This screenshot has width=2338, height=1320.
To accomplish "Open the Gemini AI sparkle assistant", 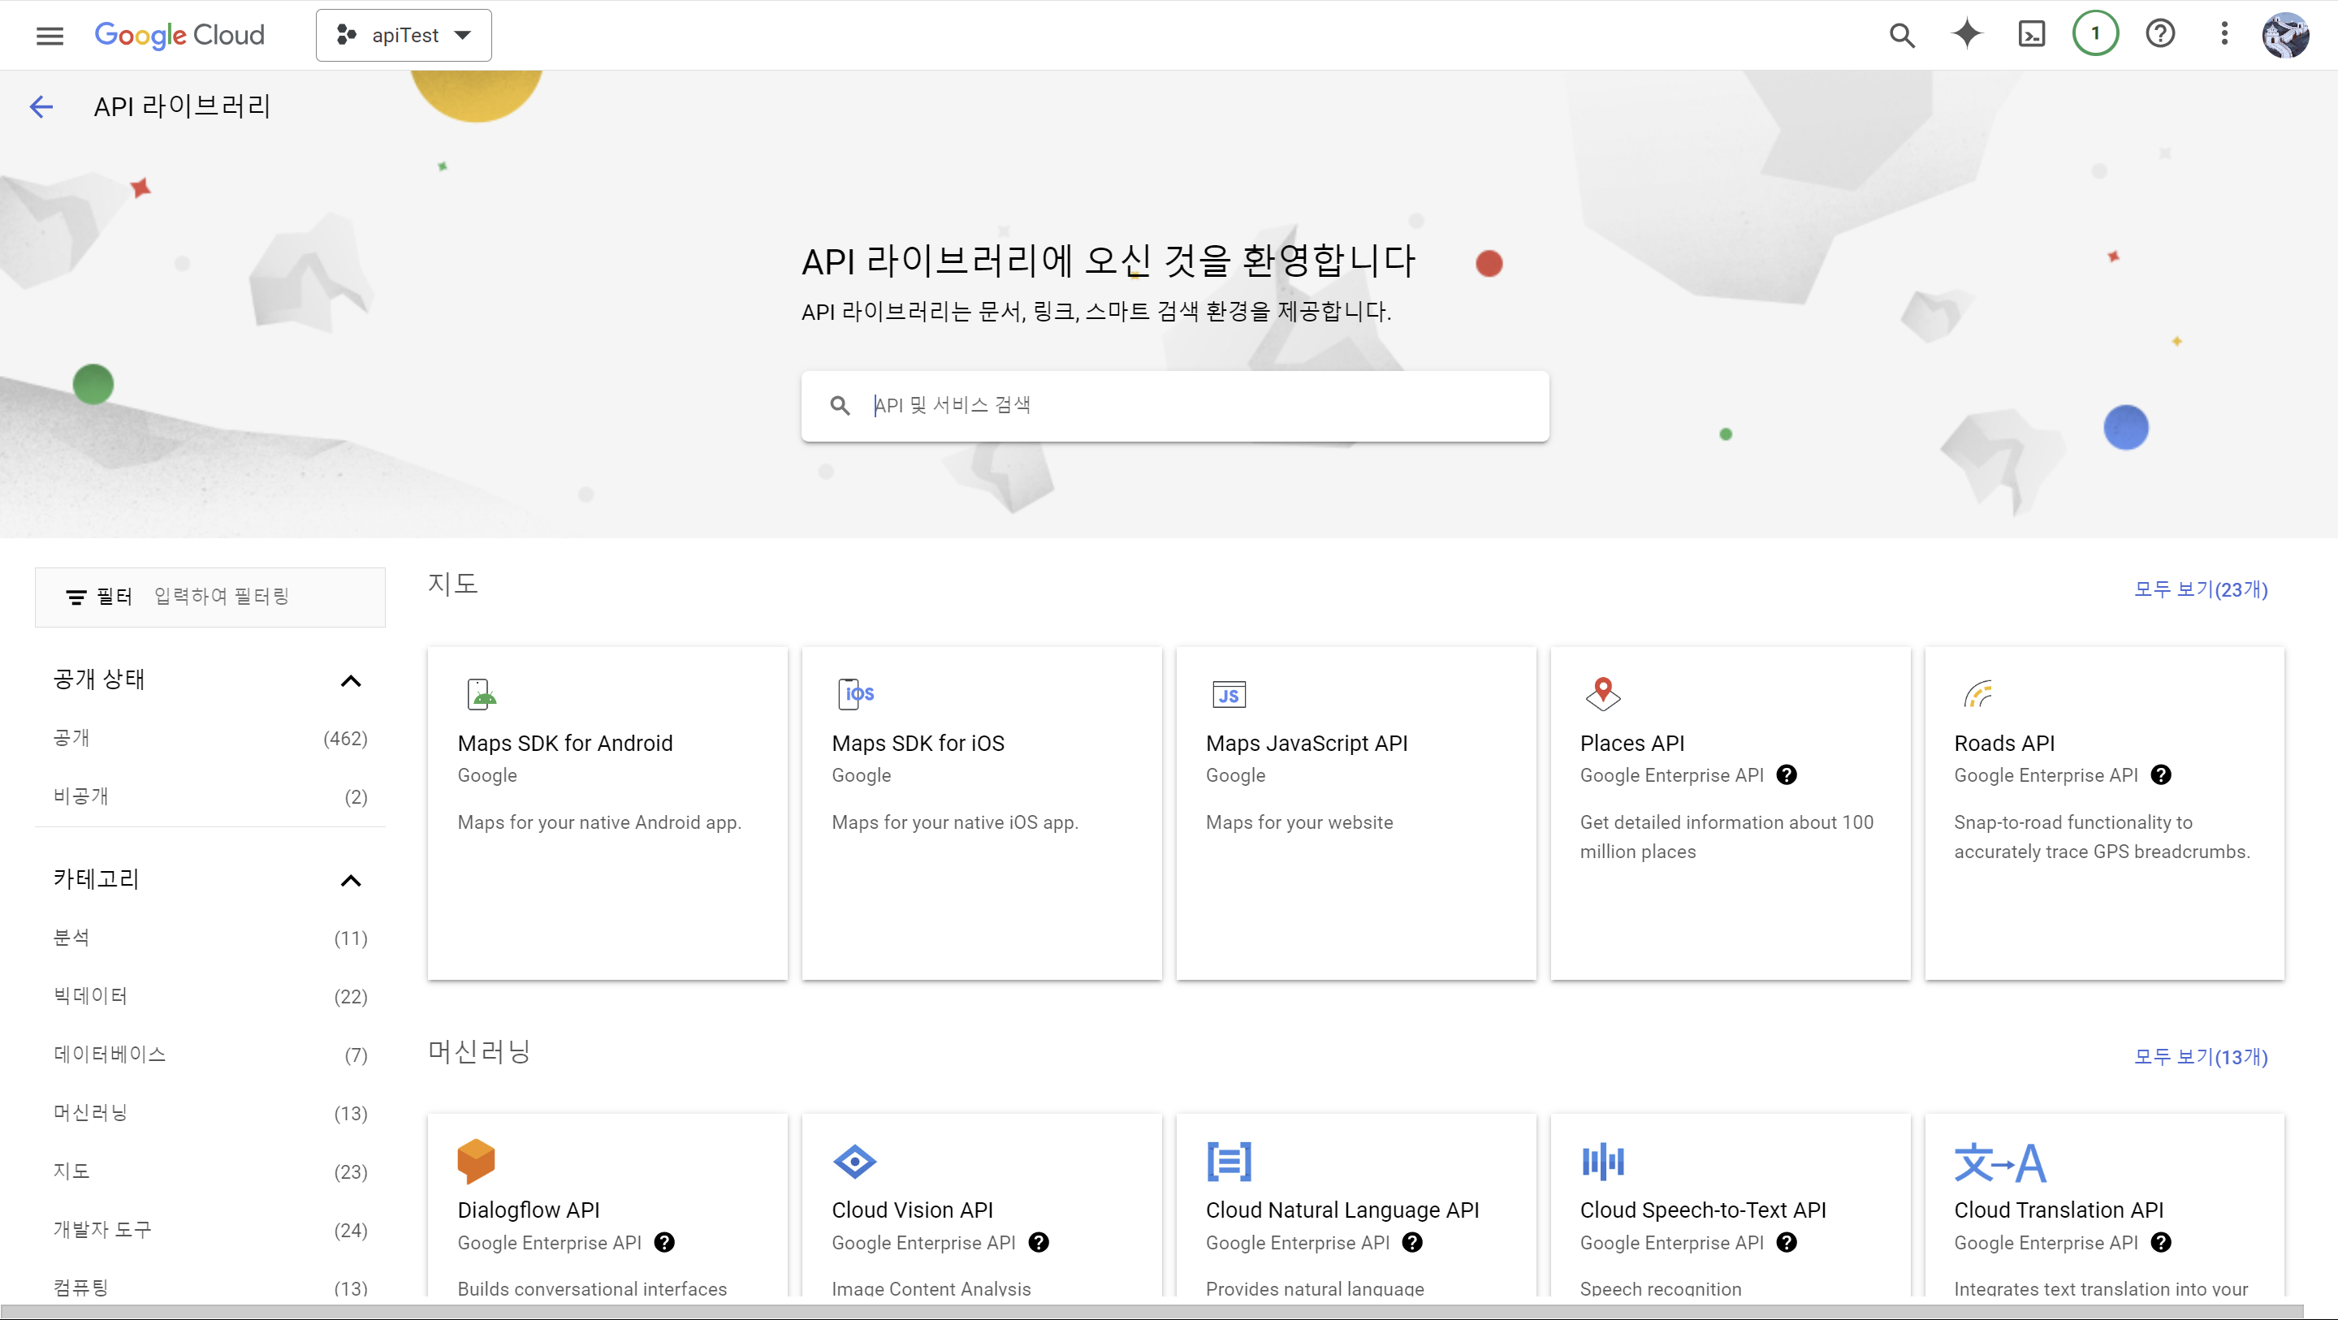I will tap(1967, 34).
